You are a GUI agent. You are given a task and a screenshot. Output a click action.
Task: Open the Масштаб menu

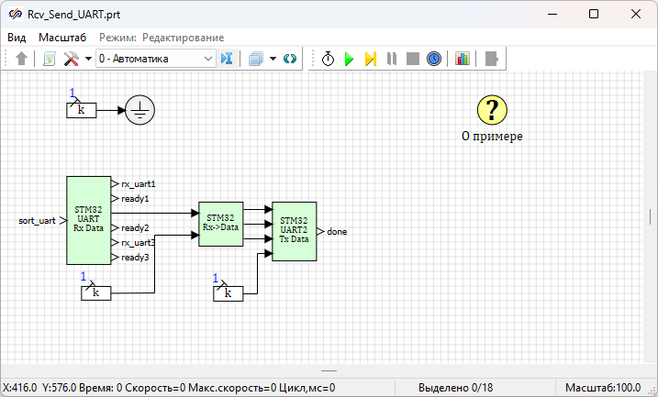(x=62, y=38)
